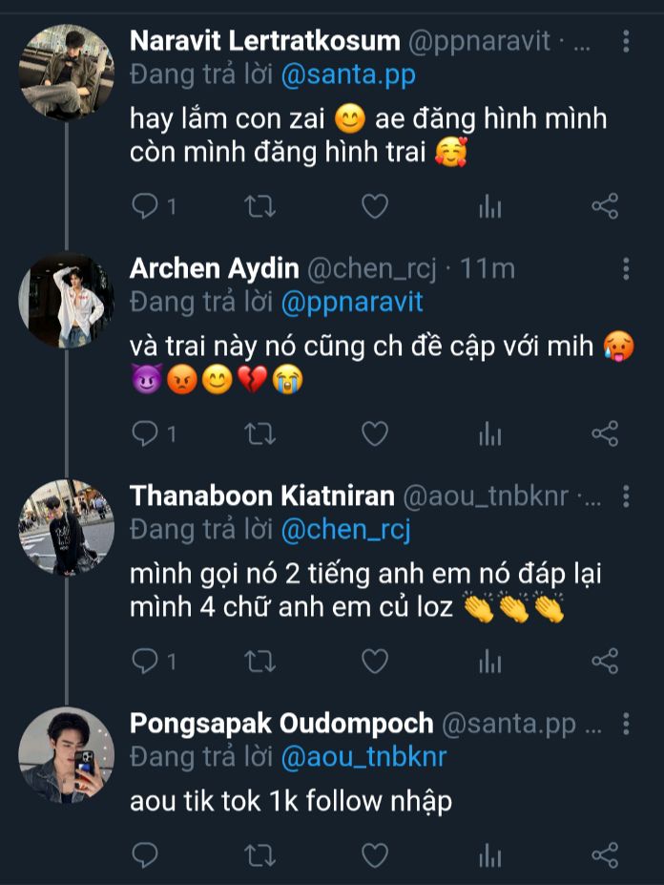Reply to Pongsapak Oudompoch's tweet

point(146,855)
